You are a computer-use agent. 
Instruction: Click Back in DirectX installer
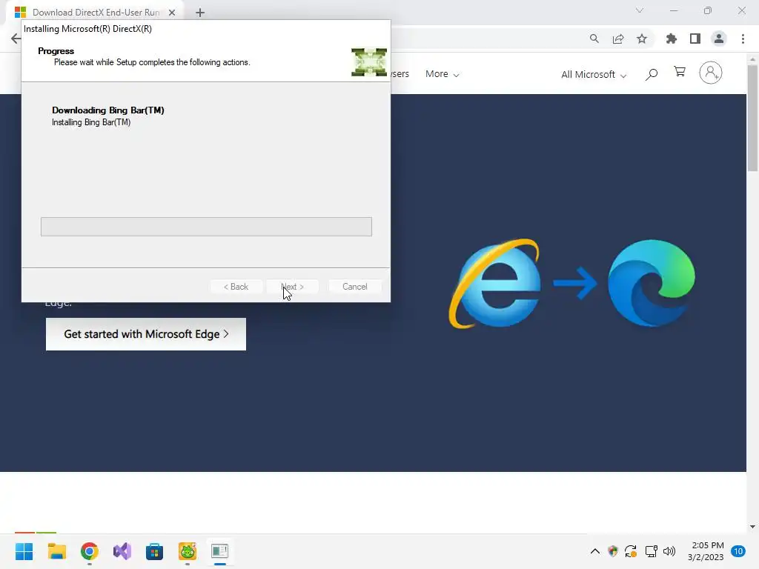click(236, 287)
